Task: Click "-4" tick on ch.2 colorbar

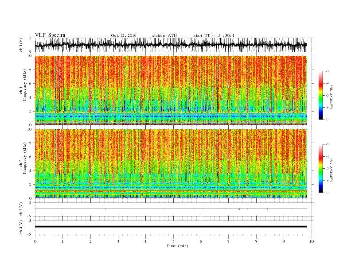Action: tap(327, 156)
